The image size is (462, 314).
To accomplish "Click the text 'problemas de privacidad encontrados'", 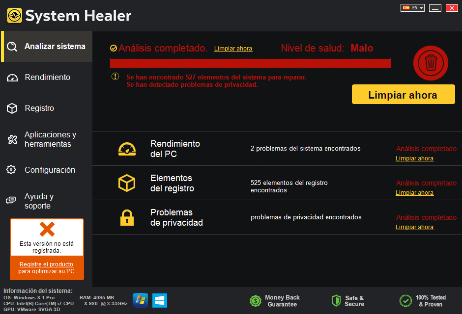I will coord(306,217).
